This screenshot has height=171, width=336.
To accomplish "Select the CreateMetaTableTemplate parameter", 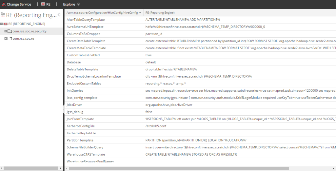I will [86, 48].
